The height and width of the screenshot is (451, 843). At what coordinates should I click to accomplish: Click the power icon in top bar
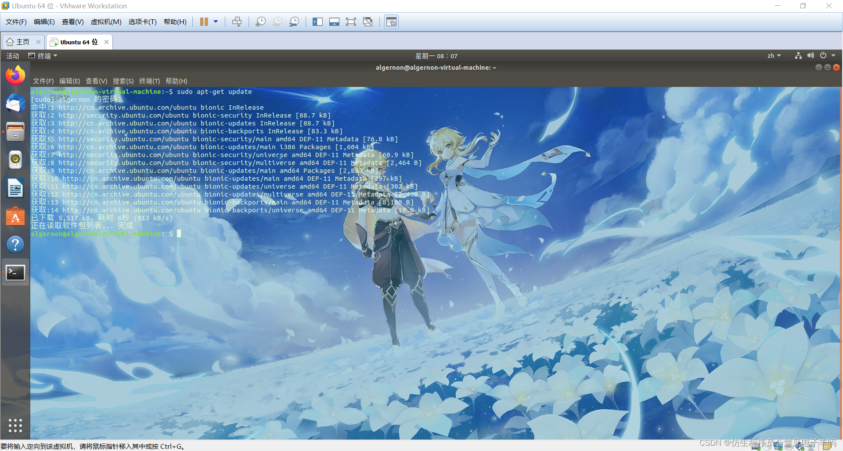pyautogui.click(x=823, y=56)
